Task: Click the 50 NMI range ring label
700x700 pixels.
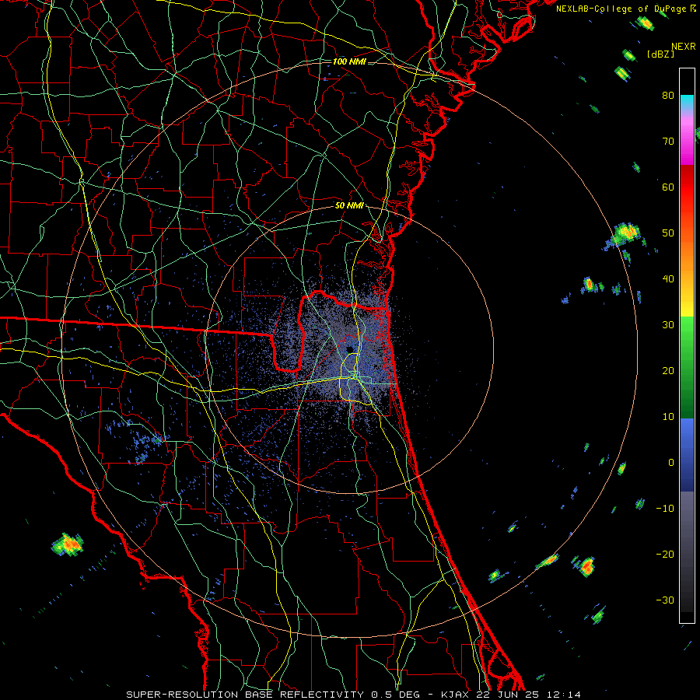Action: pos(349,206)
